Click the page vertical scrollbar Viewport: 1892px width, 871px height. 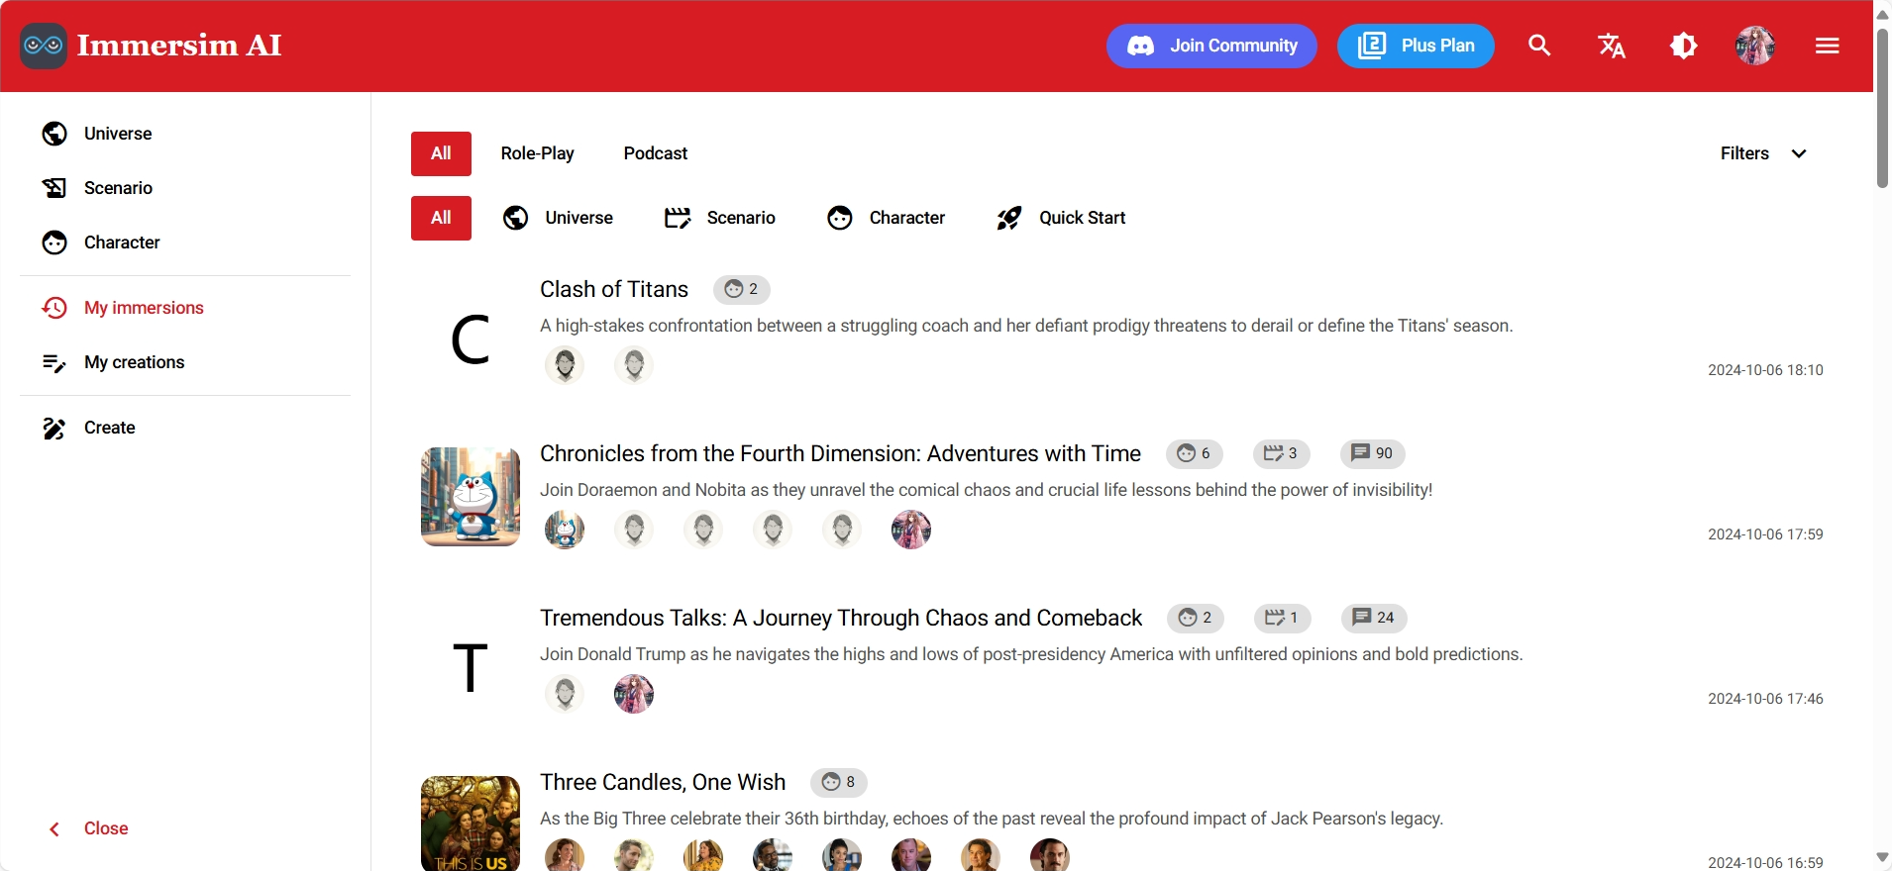pos(1882,107)
